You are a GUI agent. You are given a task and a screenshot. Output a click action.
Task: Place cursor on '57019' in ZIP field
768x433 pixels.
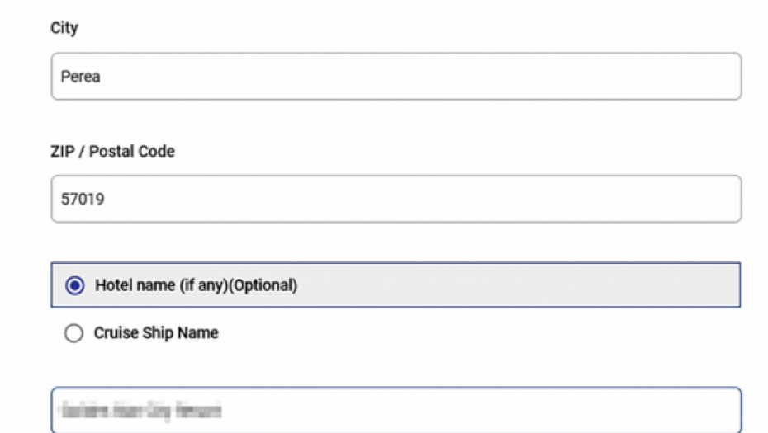(x=83, y=199)
